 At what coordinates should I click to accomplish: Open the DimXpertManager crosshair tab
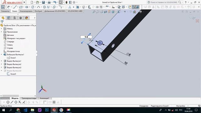click(x=21, y=18)
